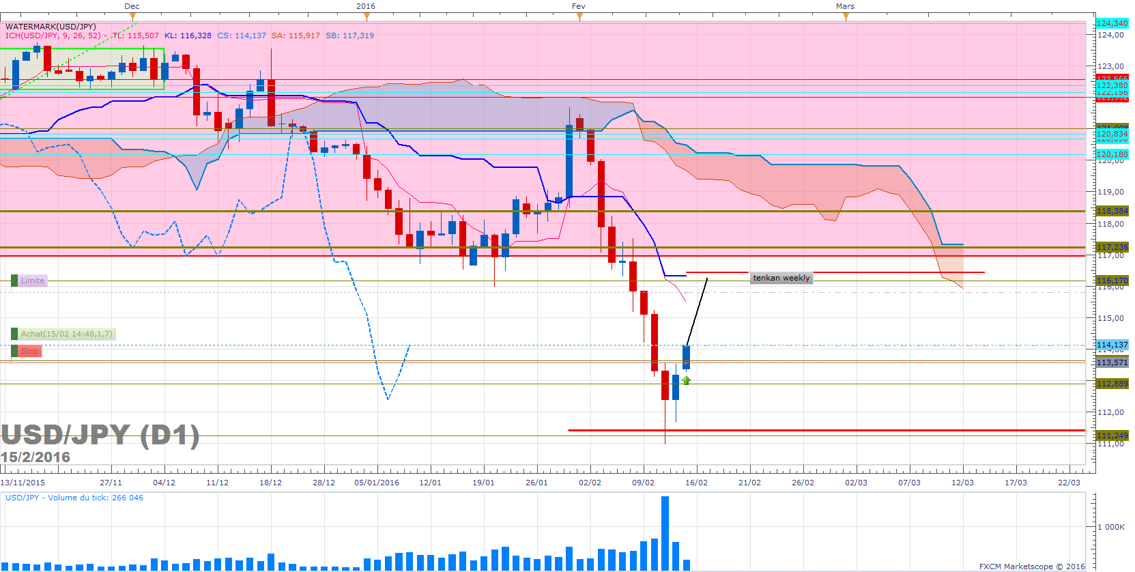Viewport: 1135px width, 572px height.
Task: Click the WATERMARK(USD/JPY) indicator title
Action: [51, 27]
